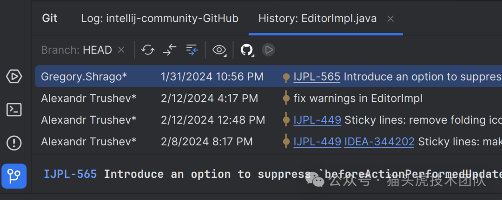Open the Branch: HEAD filter dropdown
502x200 pixels.
click(77, 50)
